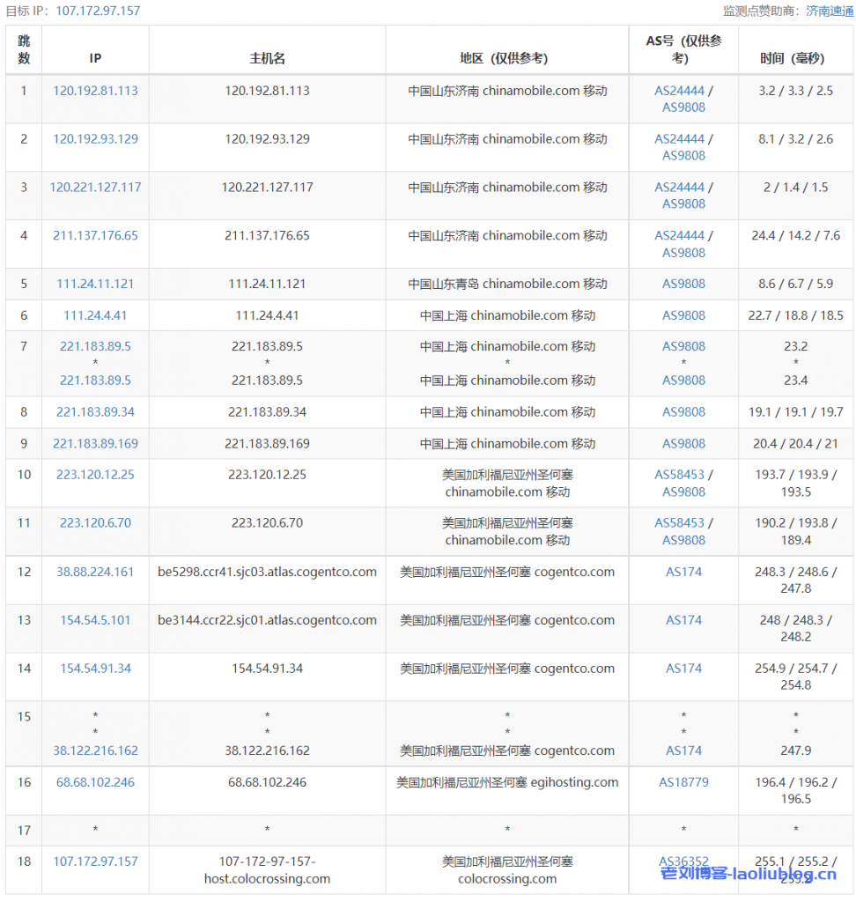Click IP link 211.137.176.65 in hop 4
Screen dimensions: 856x902
tap(94, 235)
